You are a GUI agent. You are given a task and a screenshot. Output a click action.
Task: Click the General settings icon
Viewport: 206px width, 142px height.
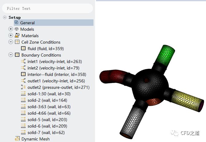tap(17, 23)
